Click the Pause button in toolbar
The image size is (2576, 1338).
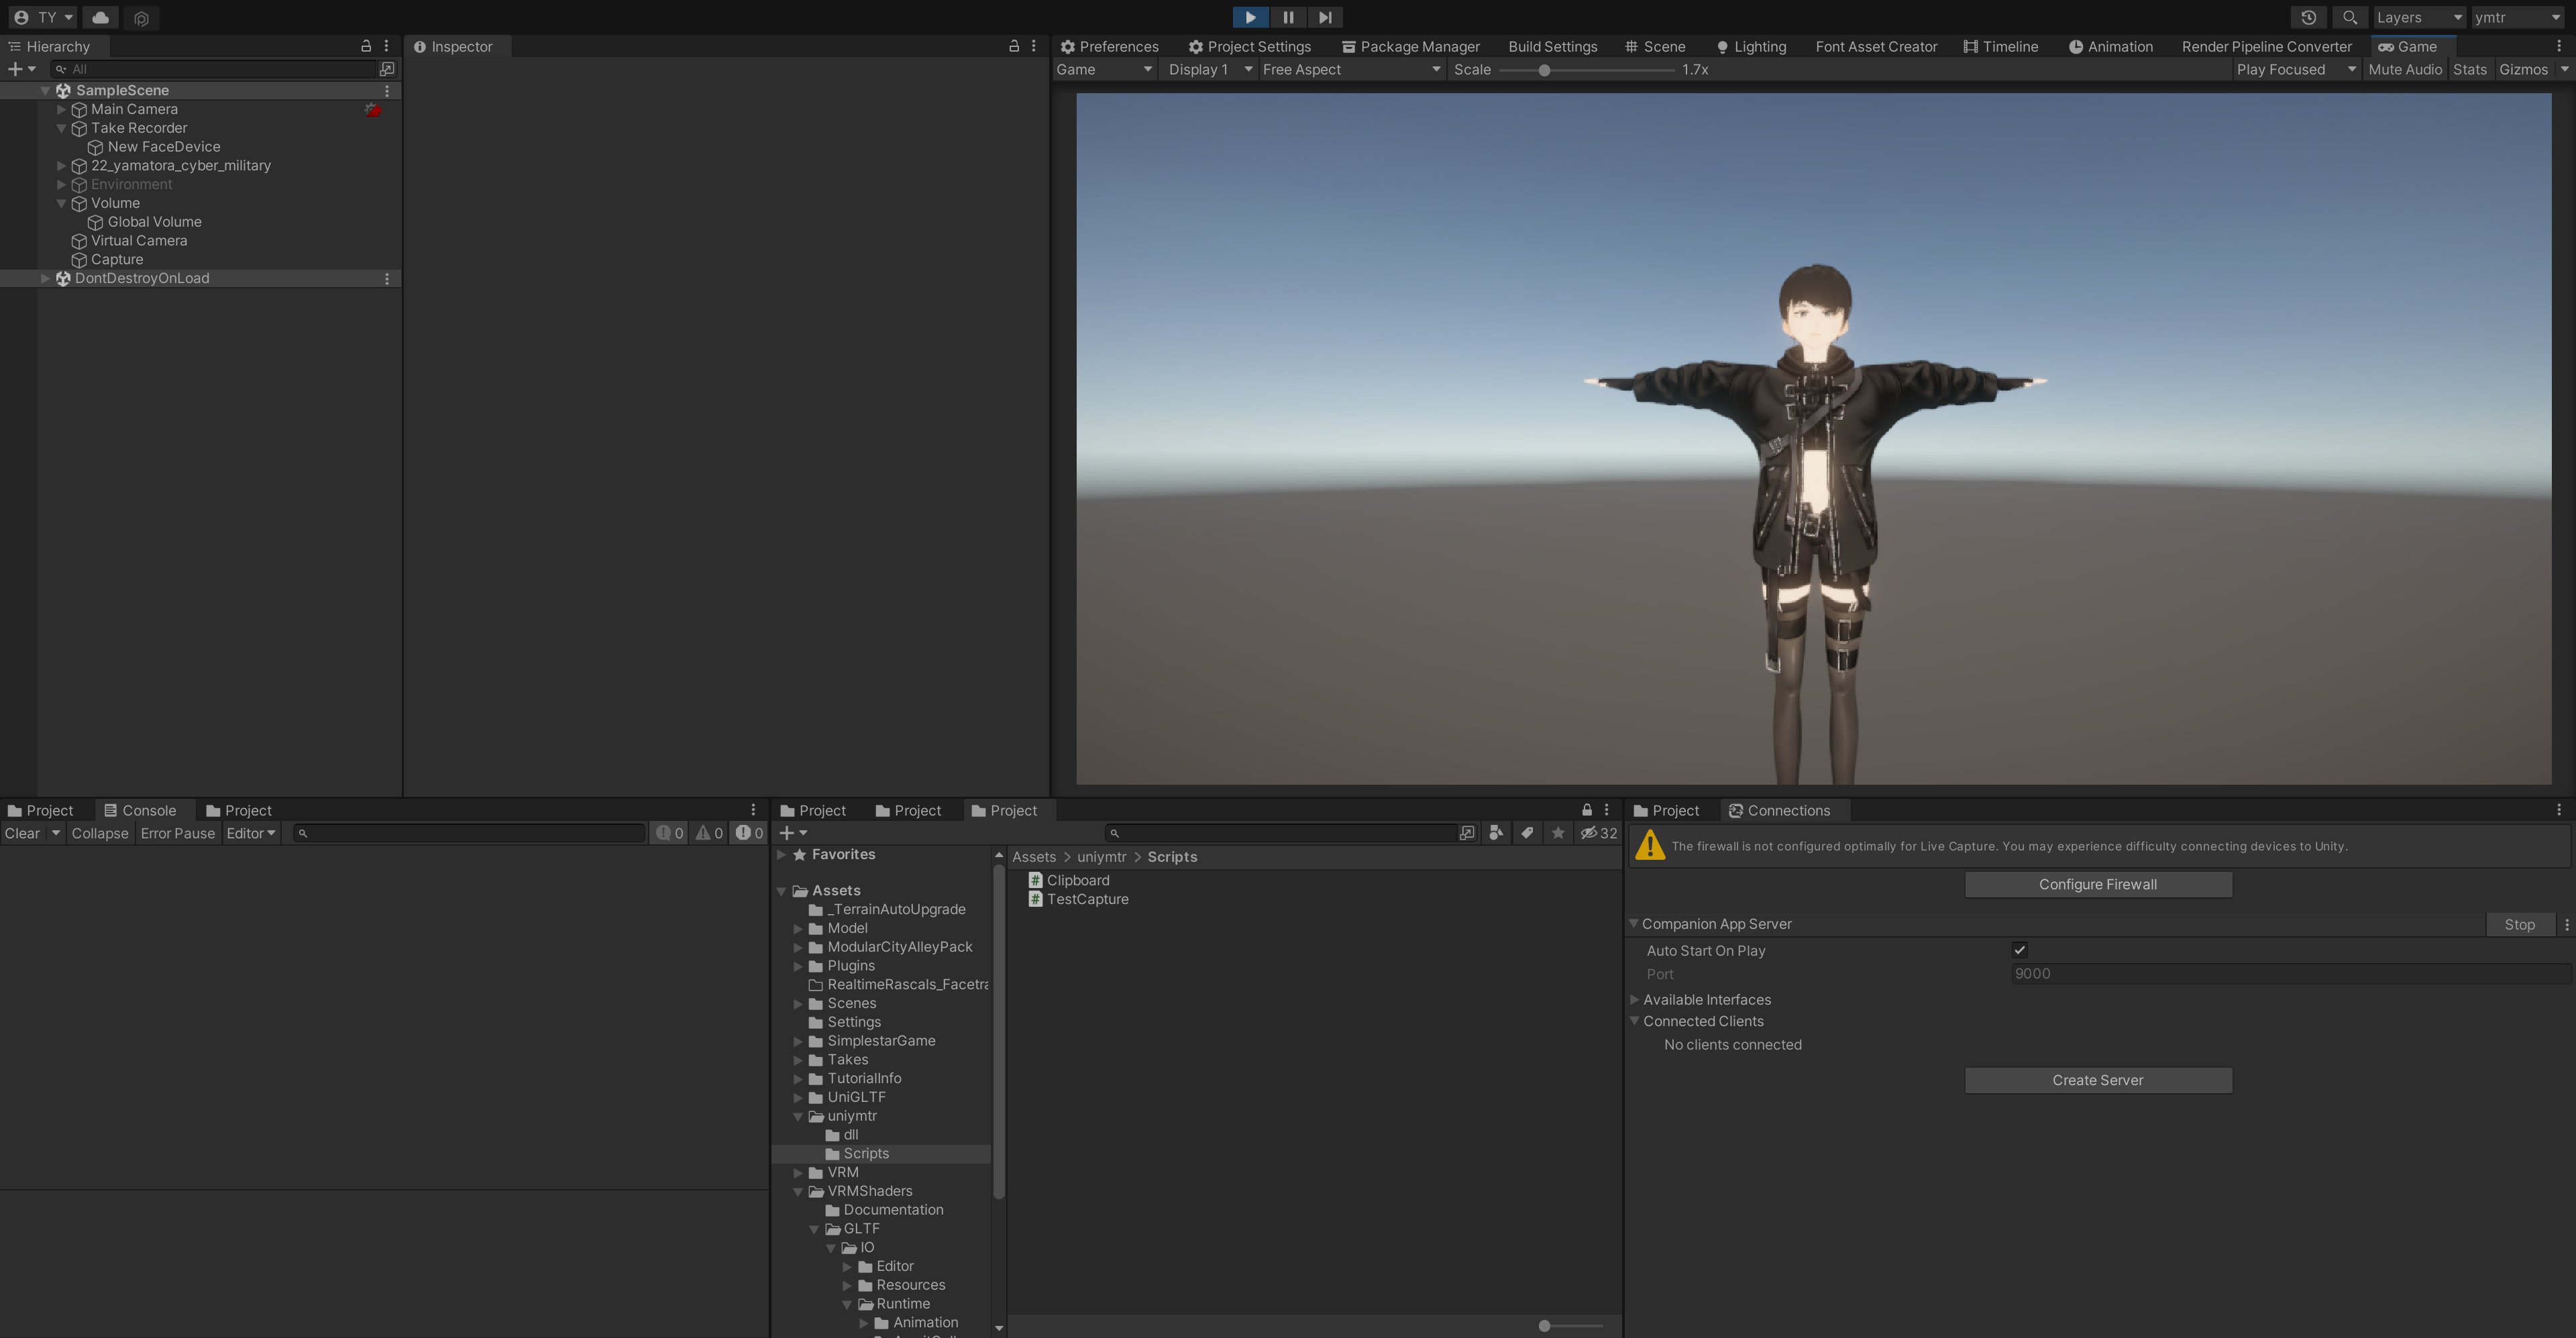(x=1287, y=17)
